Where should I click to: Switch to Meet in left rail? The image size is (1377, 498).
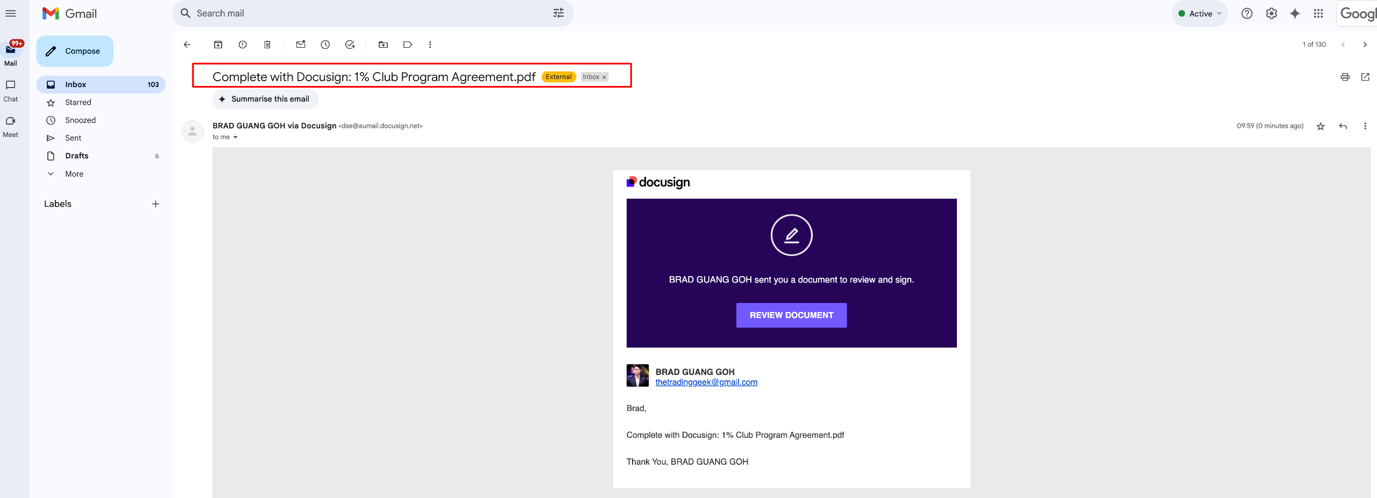[11, 127]
